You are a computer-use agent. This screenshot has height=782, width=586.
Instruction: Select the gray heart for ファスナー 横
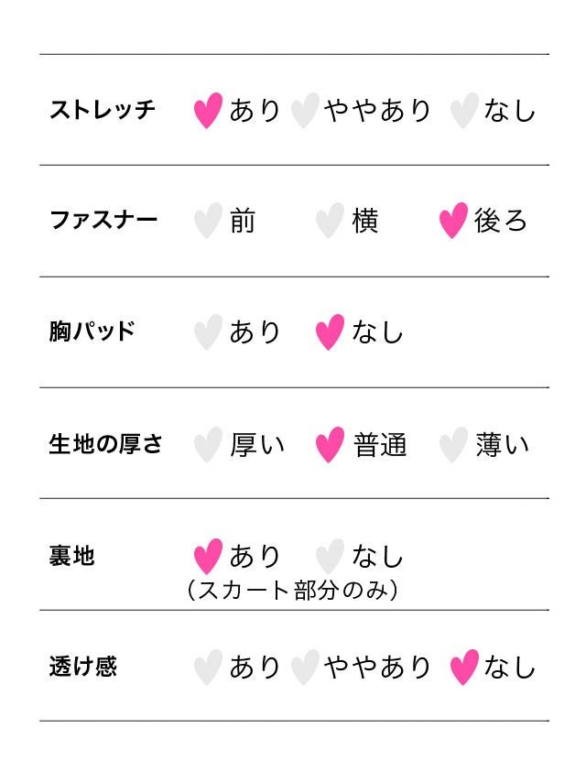[329, 222]
